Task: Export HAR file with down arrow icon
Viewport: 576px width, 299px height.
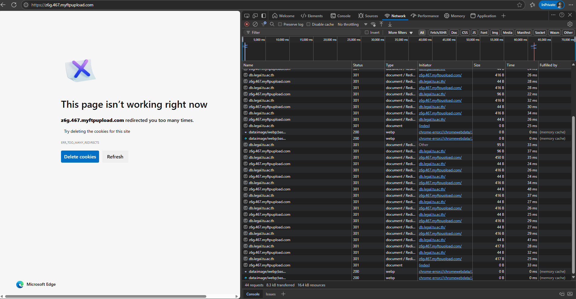Action: tap(390, 24)
